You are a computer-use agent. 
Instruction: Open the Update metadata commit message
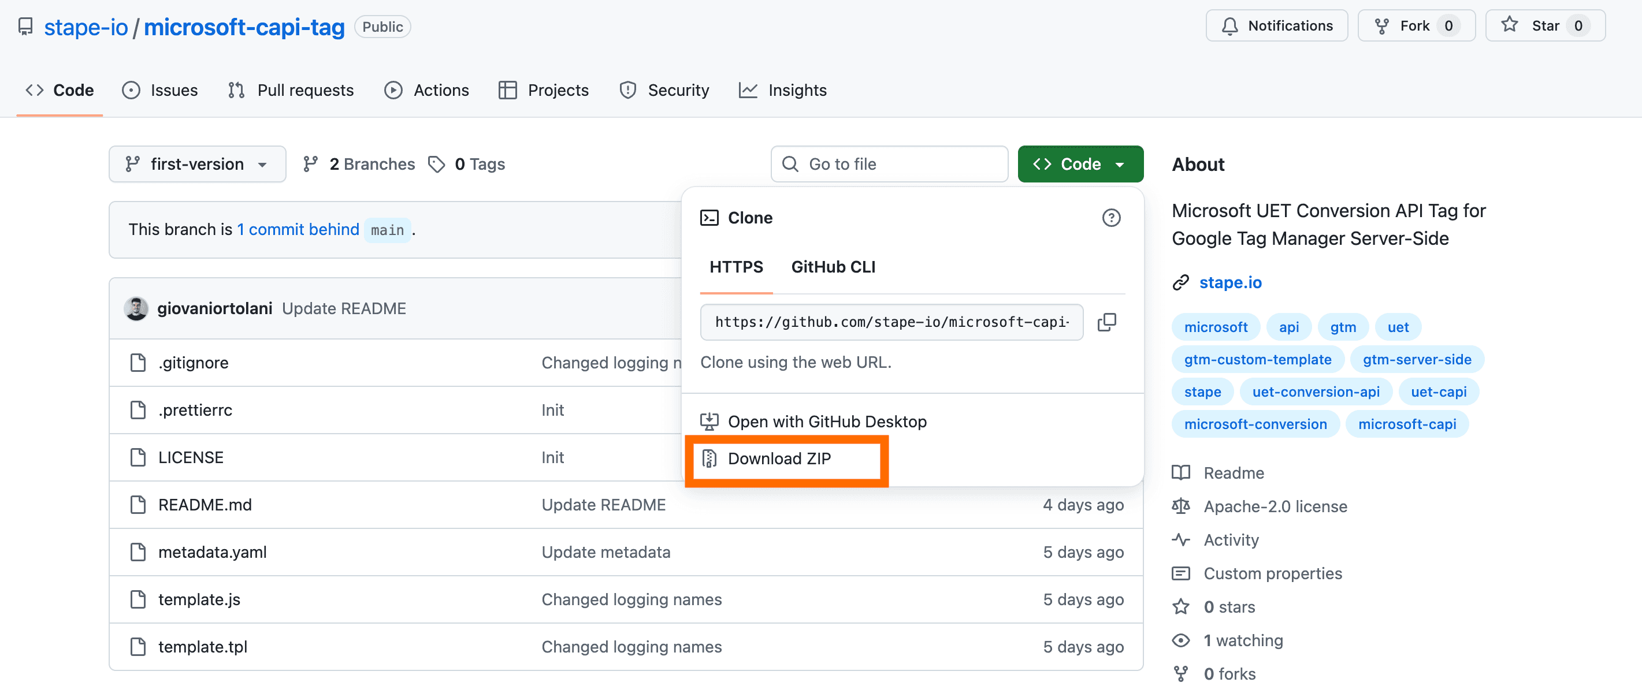605,552
